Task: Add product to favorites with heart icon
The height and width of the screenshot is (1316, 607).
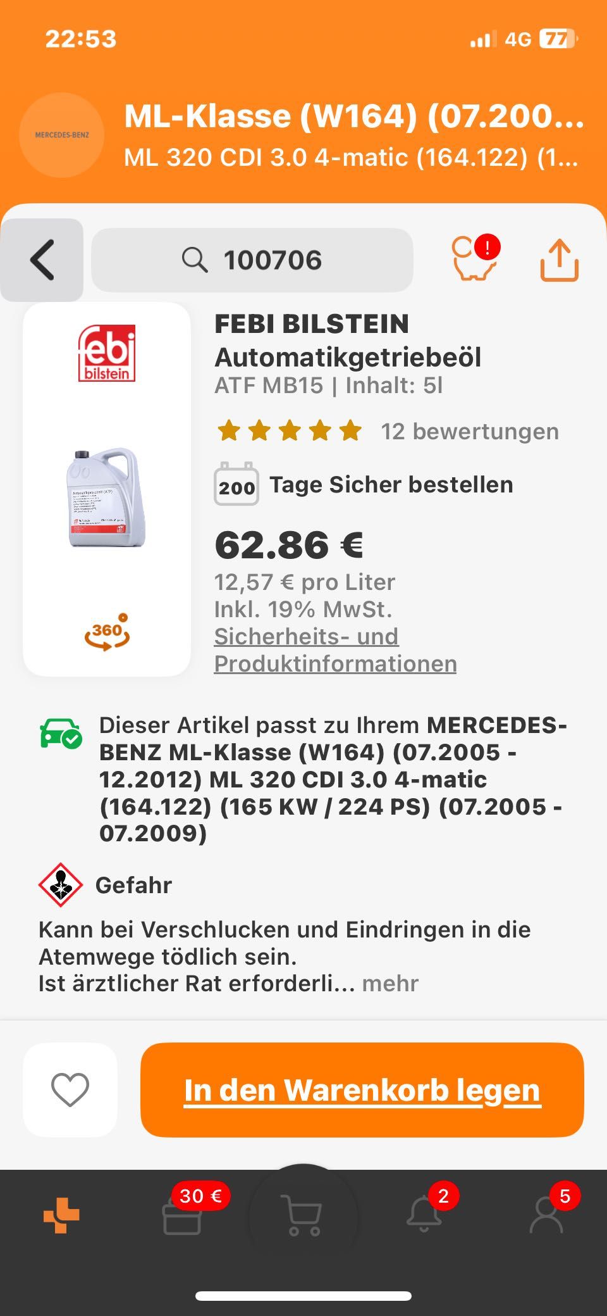Action: click(70, 1089)
